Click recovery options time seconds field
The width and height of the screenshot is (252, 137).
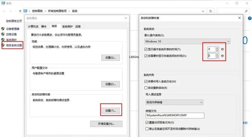coord(211,56)
